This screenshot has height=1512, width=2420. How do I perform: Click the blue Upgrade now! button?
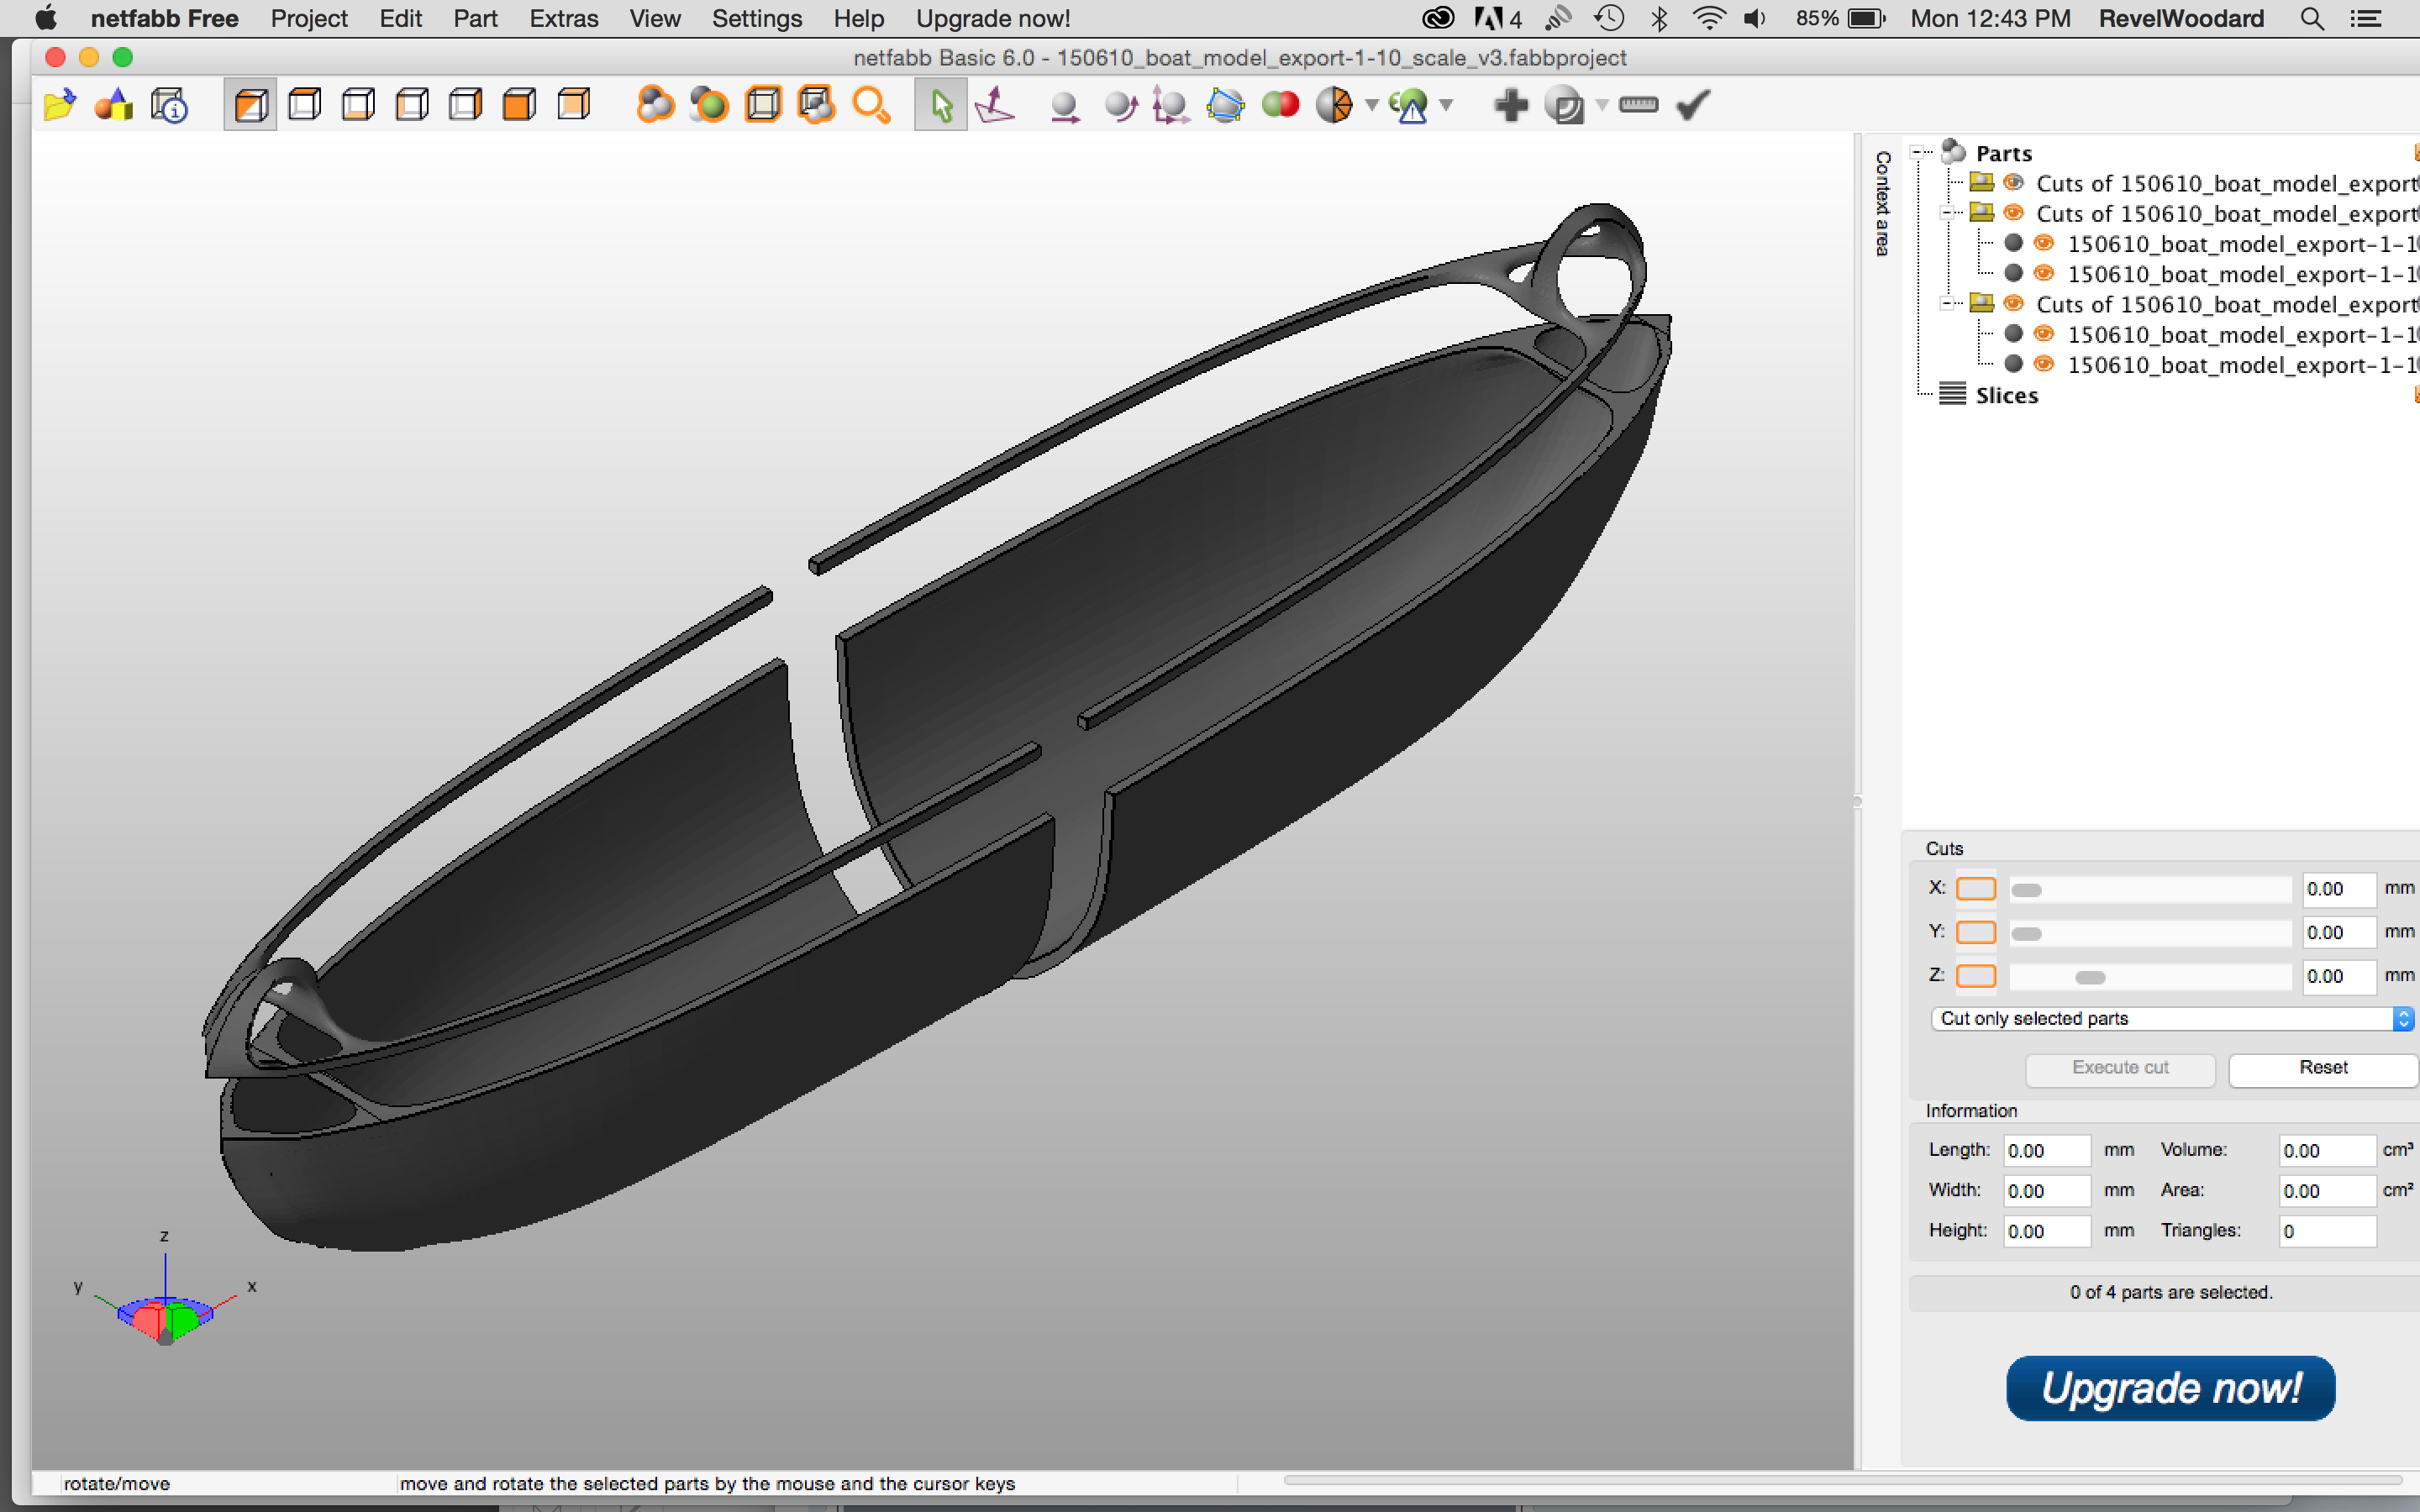[x=2170, y=1388]
